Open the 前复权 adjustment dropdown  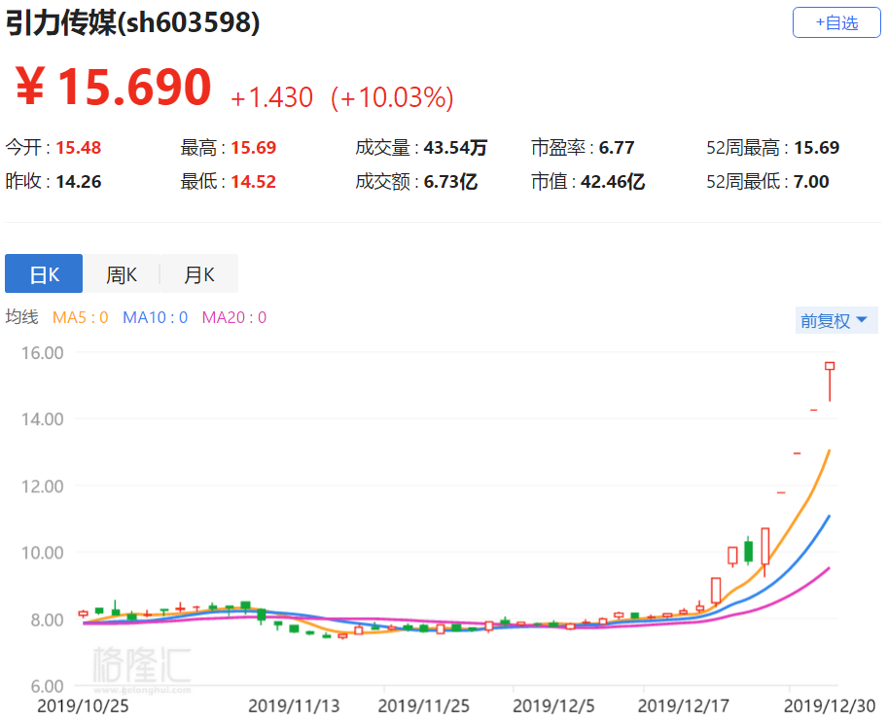[x=835, y=320]
